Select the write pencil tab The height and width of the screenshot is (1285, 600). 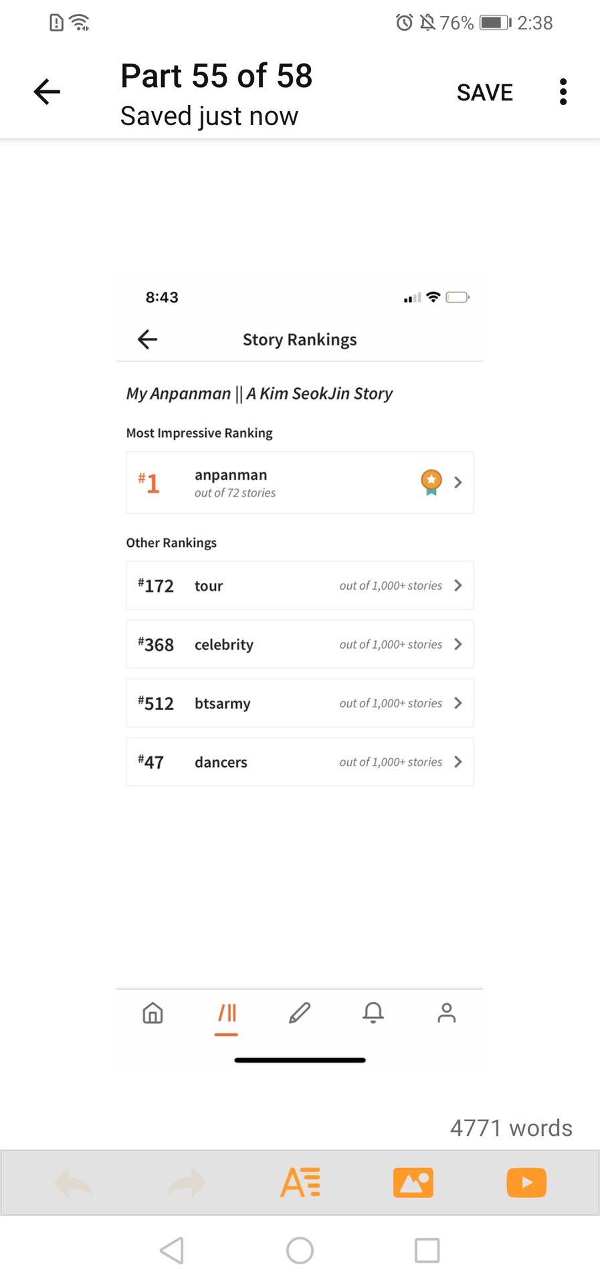300,1013
